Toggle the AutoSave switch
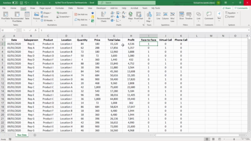251x141 pixels. [15, 3]
